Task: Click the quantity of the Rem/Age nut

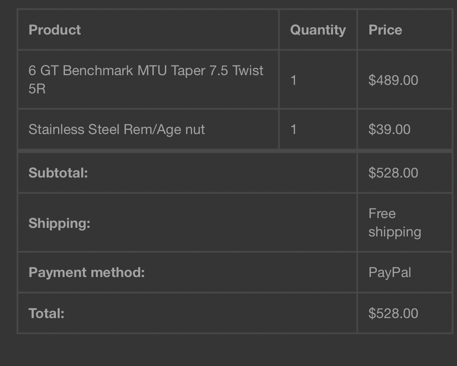Action: pos(293,130)
